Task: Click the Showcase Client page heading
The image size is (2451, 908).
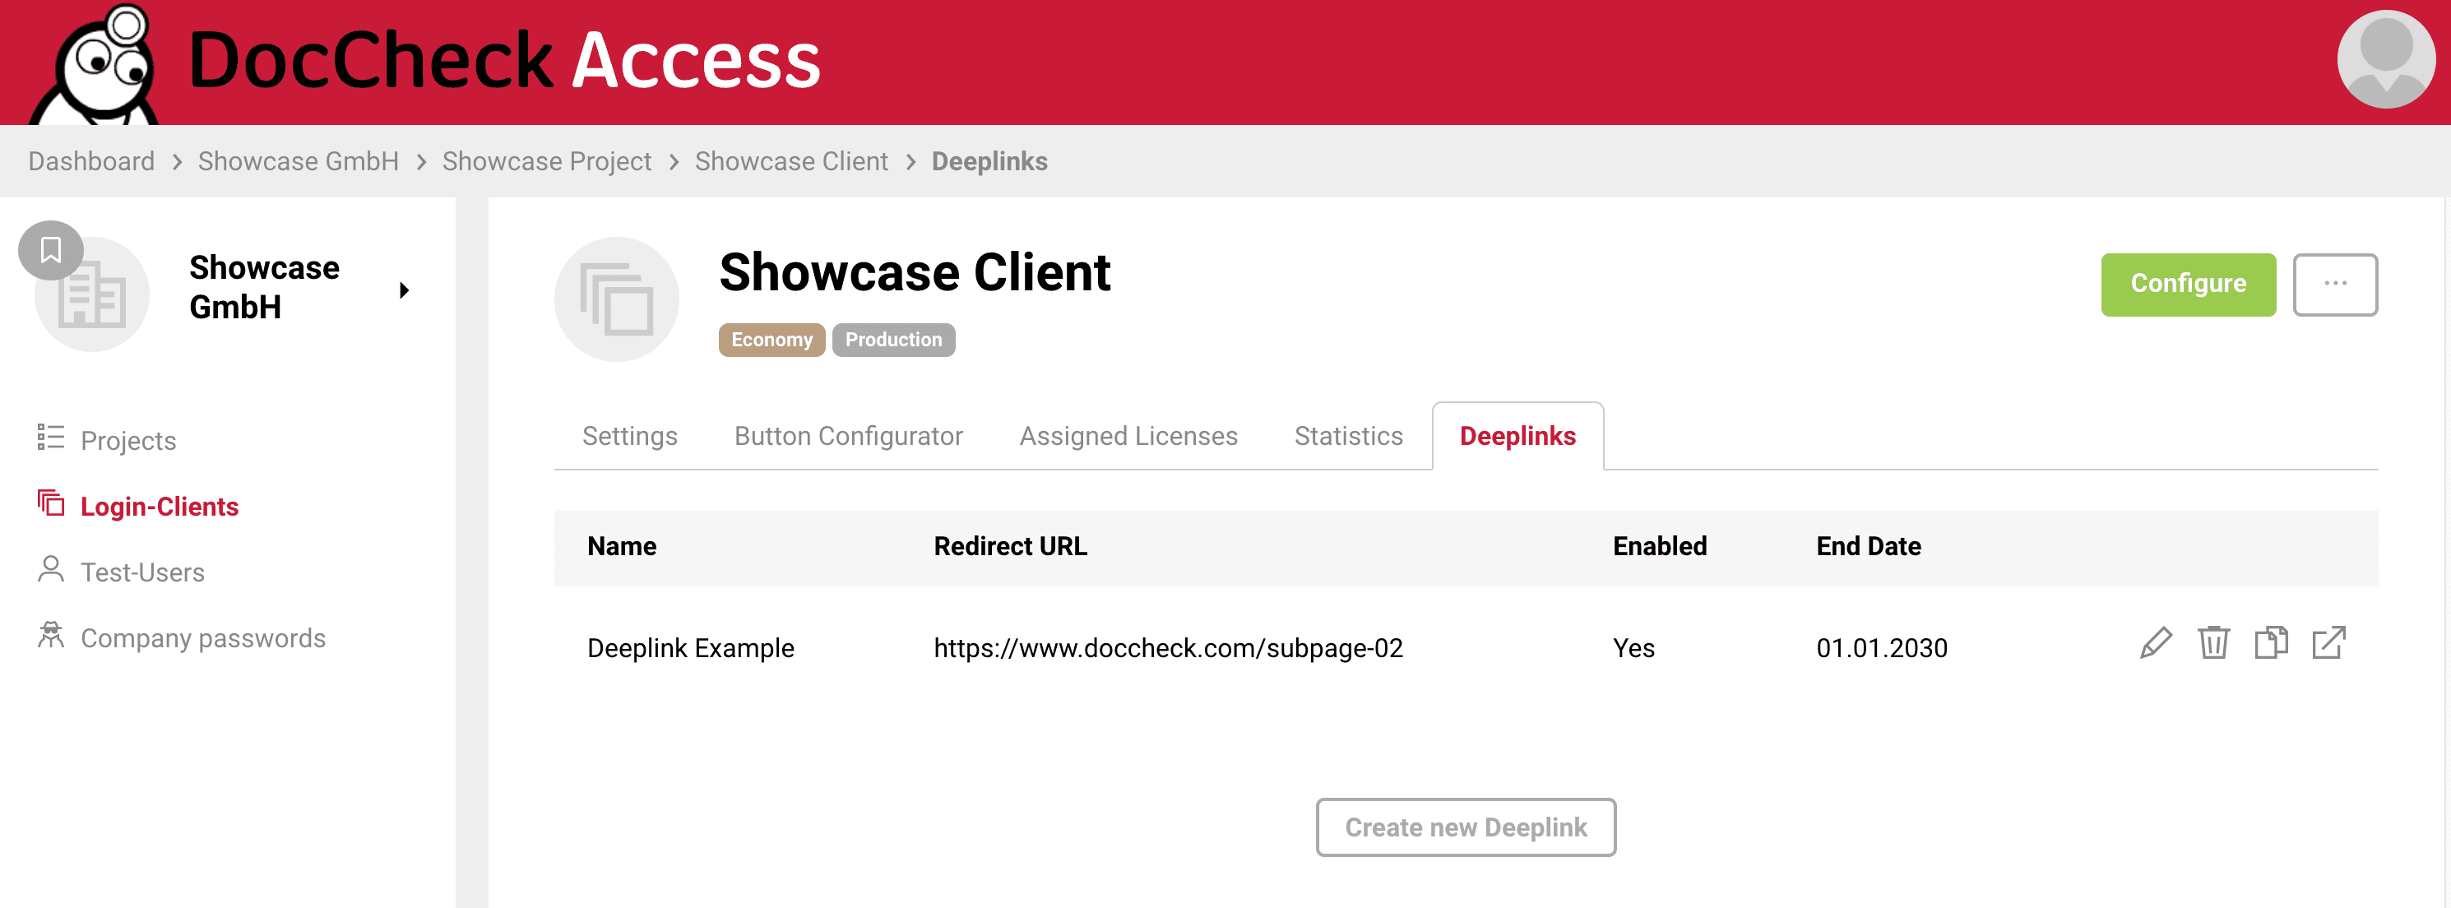Action: point(915,272)
